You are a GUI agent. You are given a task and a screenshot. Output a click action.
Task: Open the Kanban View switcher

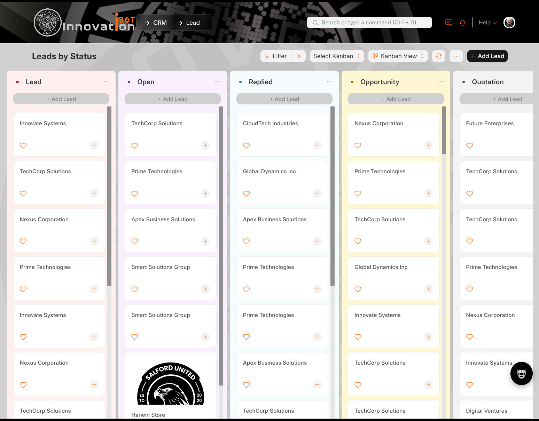point(398,56)
